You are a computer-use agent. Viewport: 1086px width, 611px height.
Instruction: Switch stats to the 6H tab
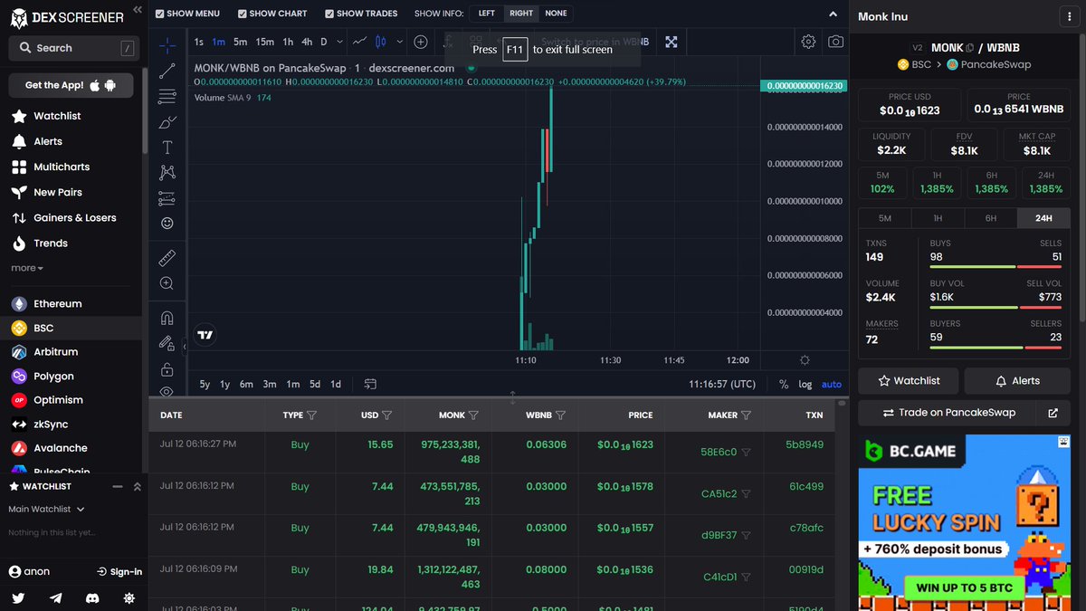click(x=991, y=218)
